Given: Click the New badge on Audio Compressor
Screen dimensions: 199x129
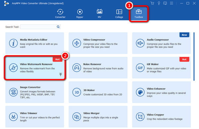Looking at the screenshot, I should (184, 35).
